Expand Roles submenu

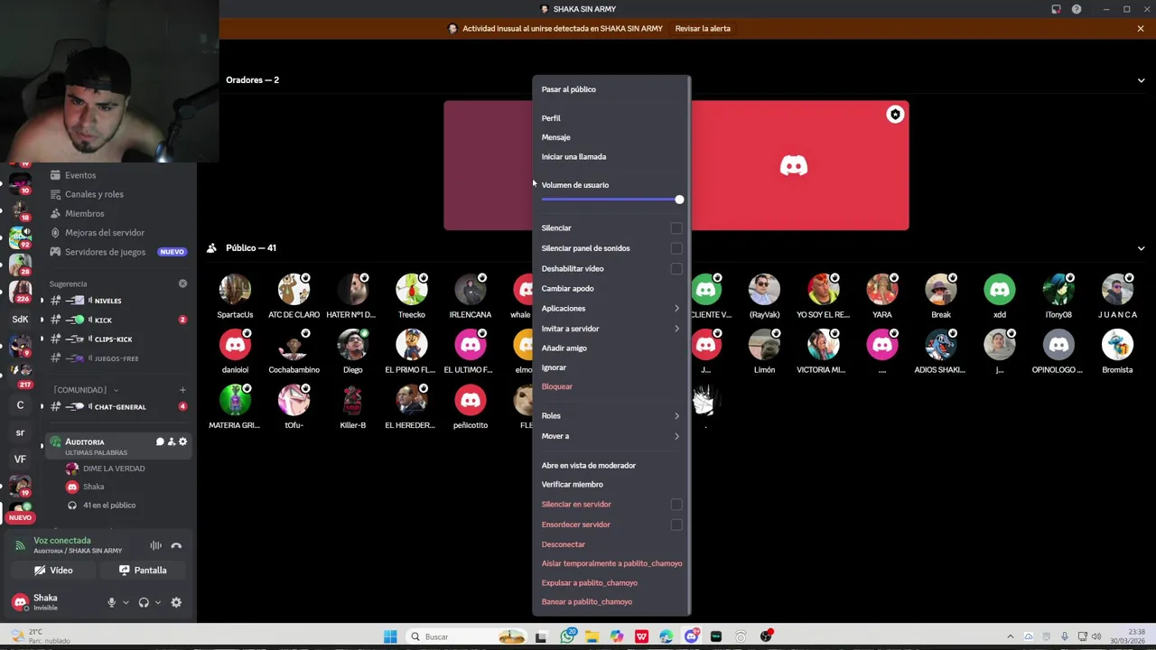[x=611, y=416]
